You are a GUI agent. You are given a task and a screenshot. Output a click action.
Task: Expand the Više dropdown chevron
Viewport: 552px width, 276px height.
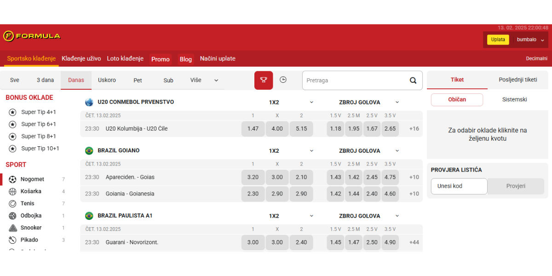click(216, 80)
